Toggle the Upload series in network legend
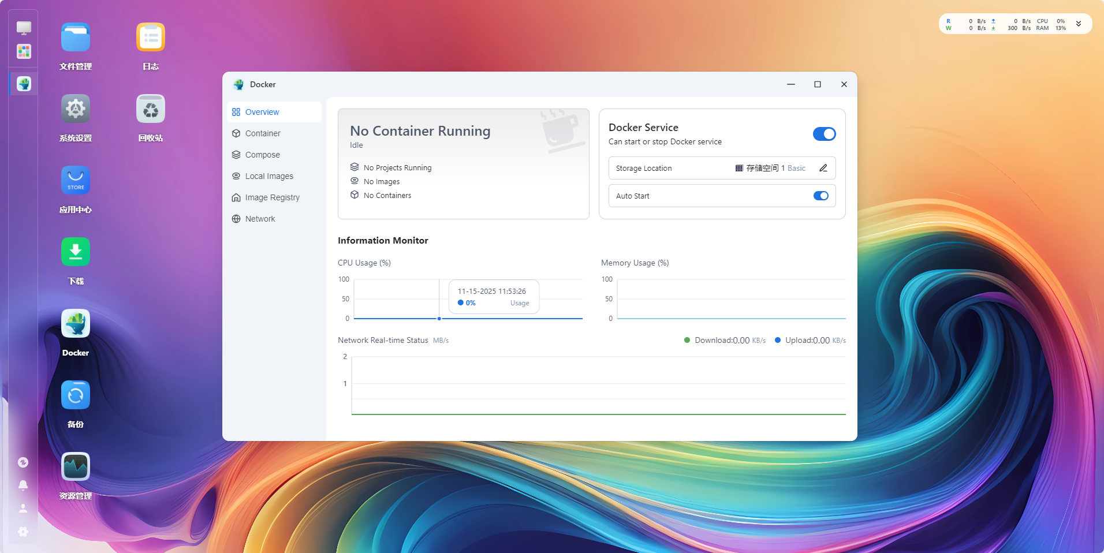Viewport: 1104px width, 553px height. pyautogui.click(x=810, y=341)
